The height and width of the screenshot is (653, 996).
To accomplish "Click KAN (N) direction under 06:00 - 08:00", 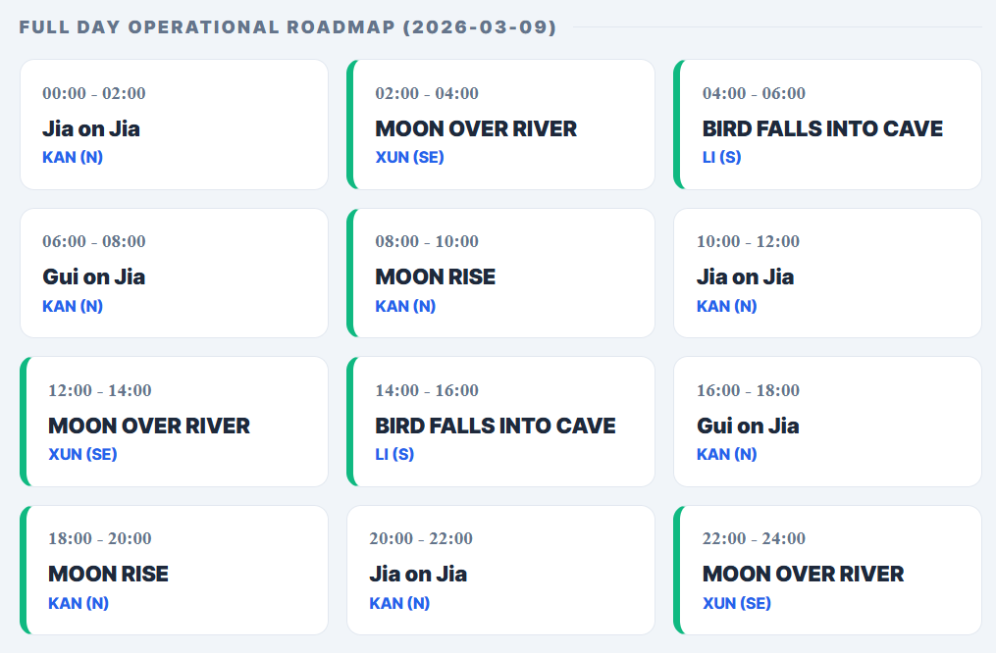I will point(73,306).
